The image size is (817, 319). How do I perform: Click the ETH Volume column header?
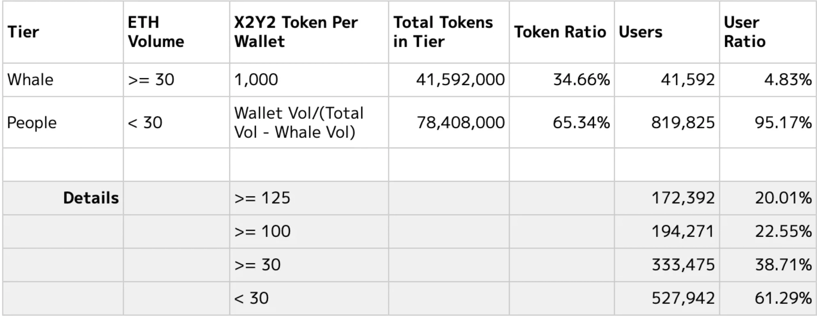pyautogui.click(x=156, y=32)
